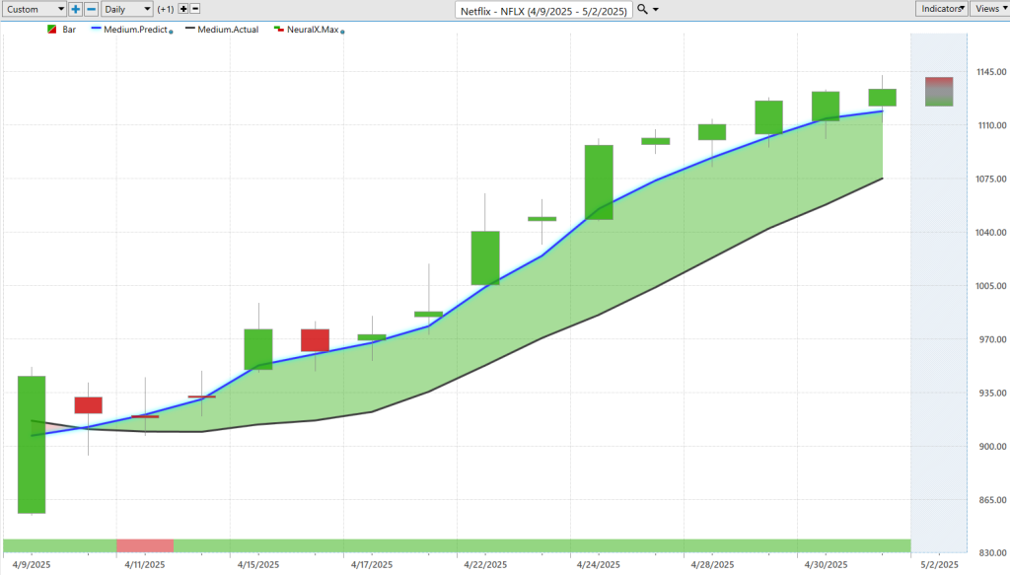Open the Indicators menu

941,8
